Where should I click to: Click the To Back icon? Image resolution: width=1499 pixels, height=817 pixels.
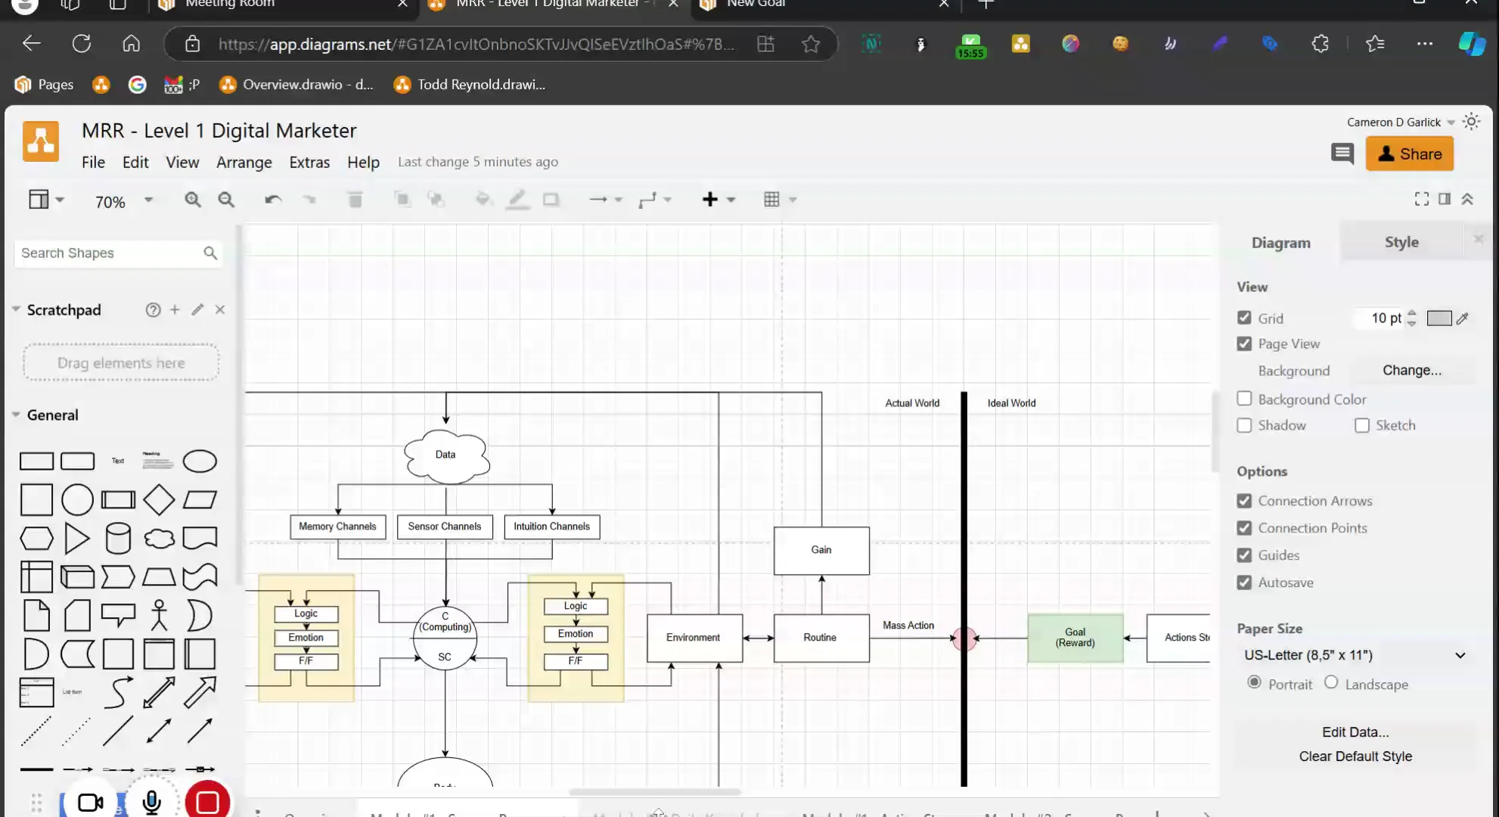click(x=436, y=200)
